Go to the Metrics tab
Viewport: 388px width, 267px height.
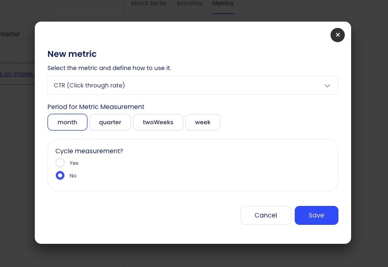222,4
